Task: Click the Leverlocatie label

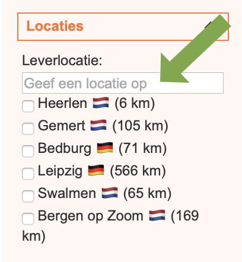Action: tap(62, 60)
